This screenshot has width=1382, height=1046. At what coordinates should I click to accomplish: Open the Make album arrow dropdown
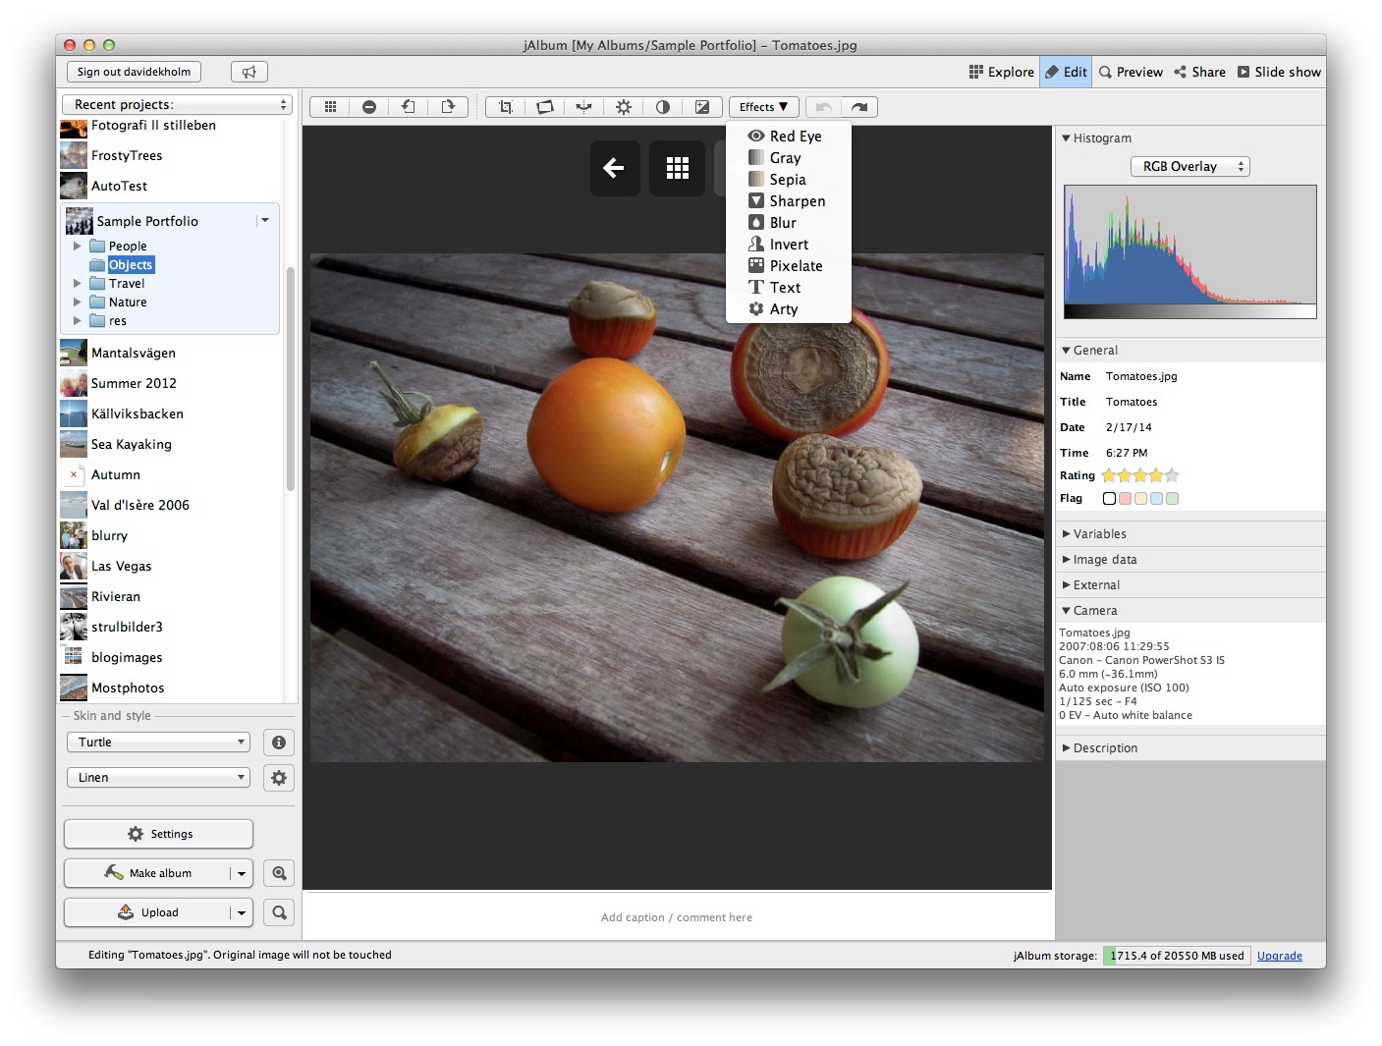click(242, 873)
